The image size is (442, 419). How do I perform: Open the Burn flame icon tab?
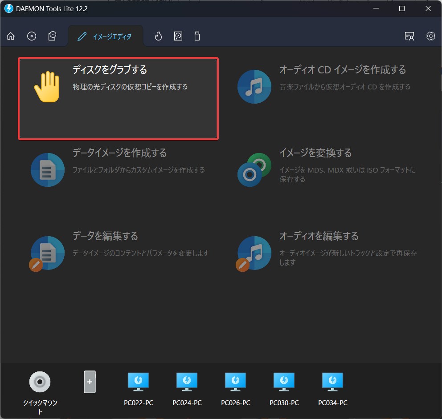pyautogui.click(x=159, y=36)
